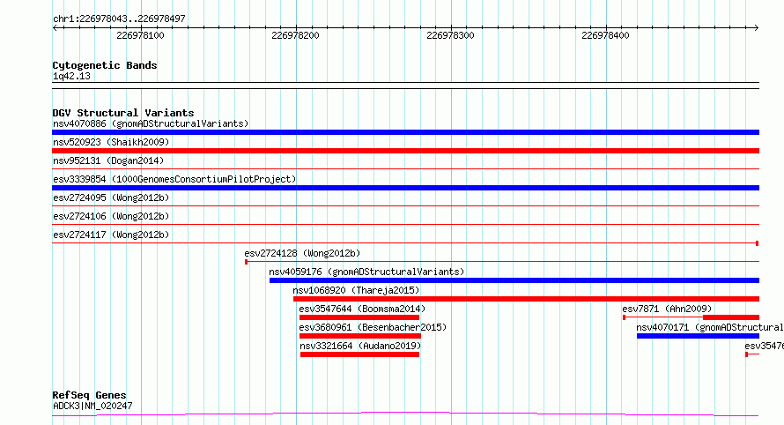The height and width of the screenshot is (425, 784).
Task: Open esv2724106 (Wong2012b) variant label
Action: (x=111, y=216)
